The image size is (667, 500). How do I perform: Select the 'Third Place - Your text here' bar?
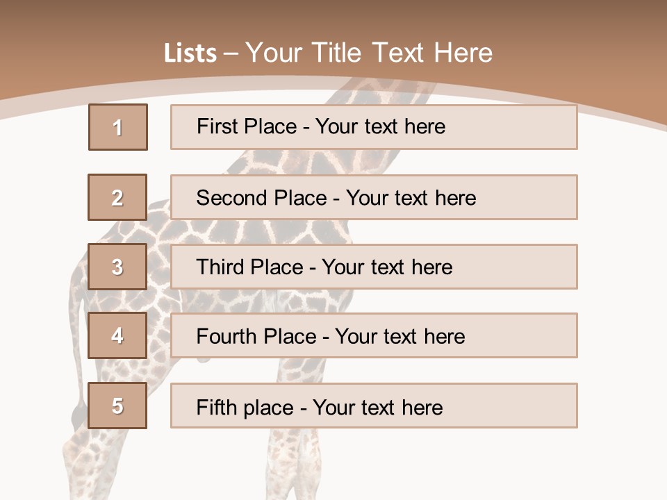click(374, 267)
